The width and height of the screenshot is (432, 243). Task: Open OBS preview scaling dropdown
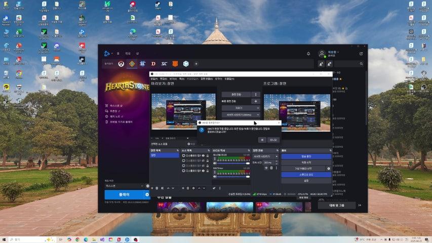point(177,138)
